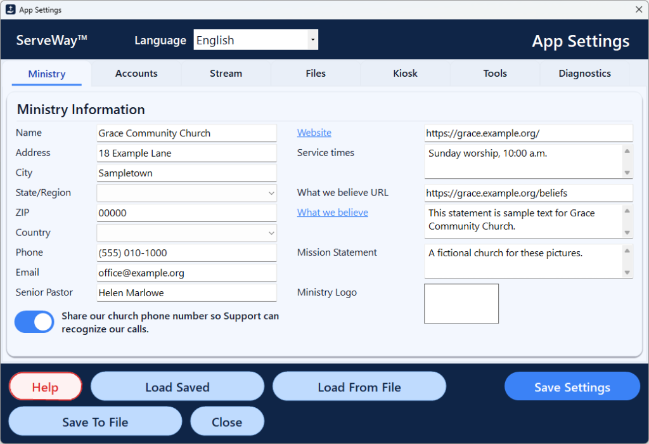Click the Save To File button
The height and width of the screenshot is (444, 649).
tap(95, 421)
